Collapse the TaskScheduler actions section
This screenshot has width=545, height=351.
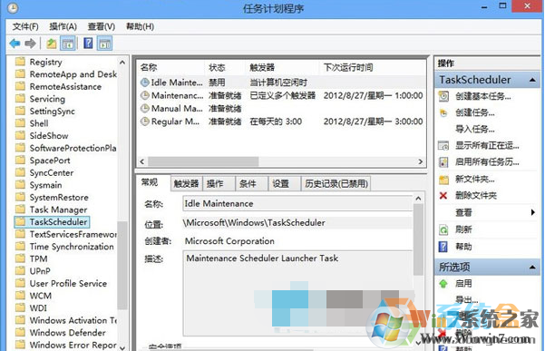(x=532, y=80)
